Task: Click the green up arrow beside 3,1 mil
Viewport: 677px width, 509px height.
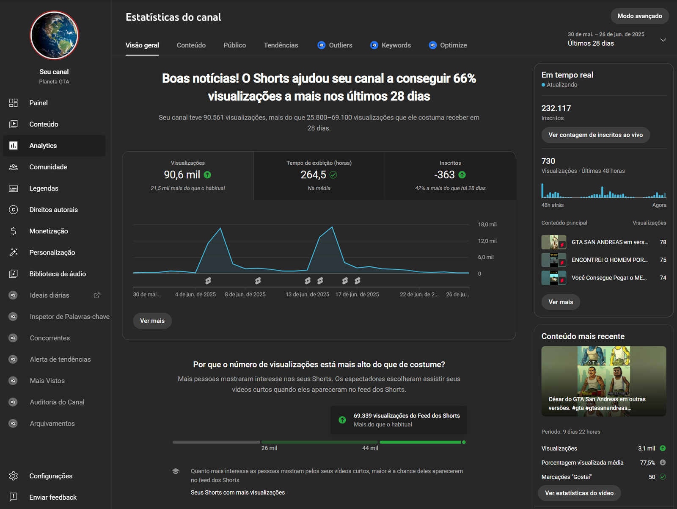Action: pos(663,448)
